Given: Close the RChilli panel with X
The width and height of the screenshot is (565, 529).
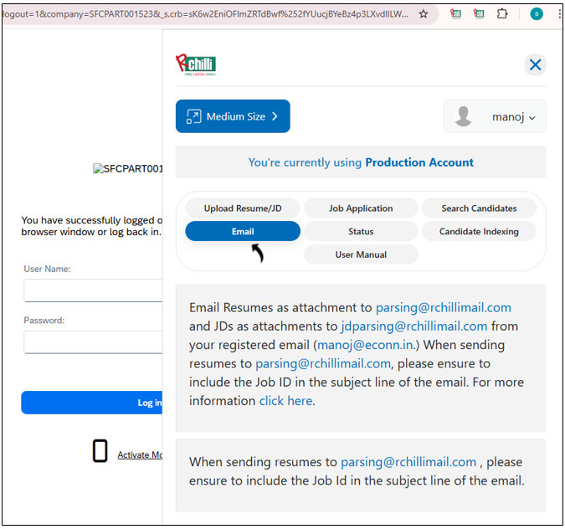Looking at the screenshot, I should point(535,64).
